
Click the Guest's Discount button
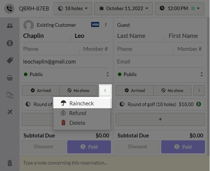coord(137,147)
